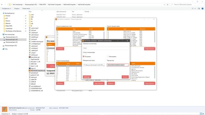Screen dimensions: 205x115
Task: Sort by the Размер column header
Action: point(87,11)
